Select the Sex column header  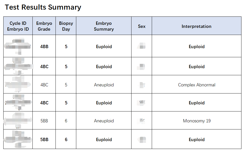142,26
